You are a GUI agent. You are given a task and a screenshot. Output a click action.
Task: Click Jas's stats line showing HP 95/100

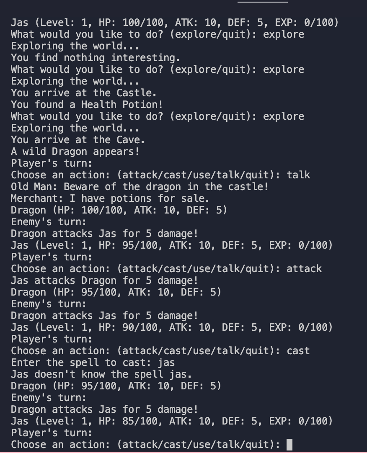click(x=172, y=245)
